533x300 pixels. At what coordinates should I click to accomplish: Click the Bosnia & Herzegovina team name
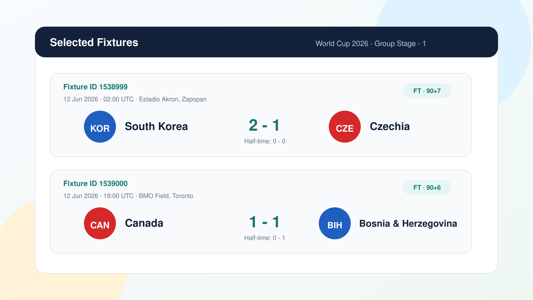(x=408, y=223)
